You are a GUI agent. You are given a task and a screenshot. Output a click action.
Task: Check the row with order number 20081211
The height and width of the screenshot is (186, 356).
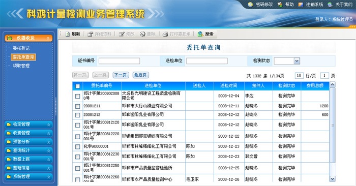click(78, 106)
